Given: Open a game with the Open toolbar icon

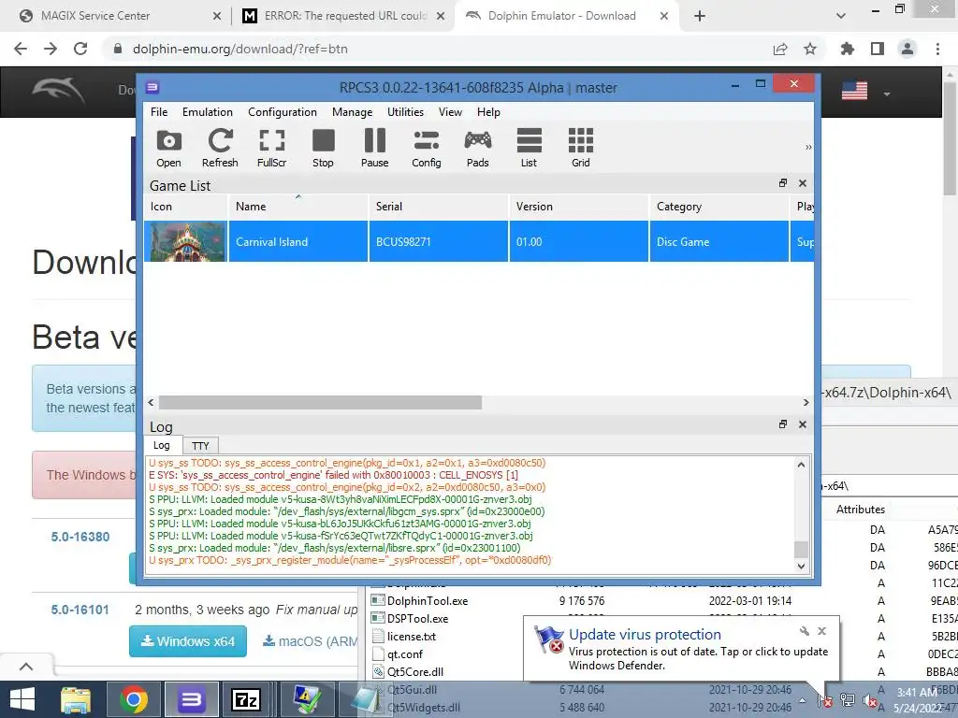Looking at the screenshot, I should [168, 148].
